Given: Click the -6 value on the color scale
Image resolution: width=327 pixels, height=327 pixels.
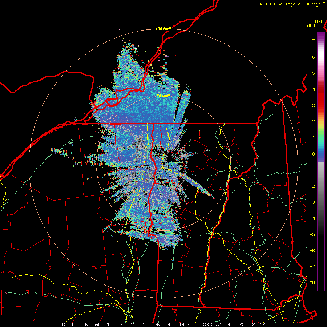Looking at the screenshot, I should pos(312,251).
